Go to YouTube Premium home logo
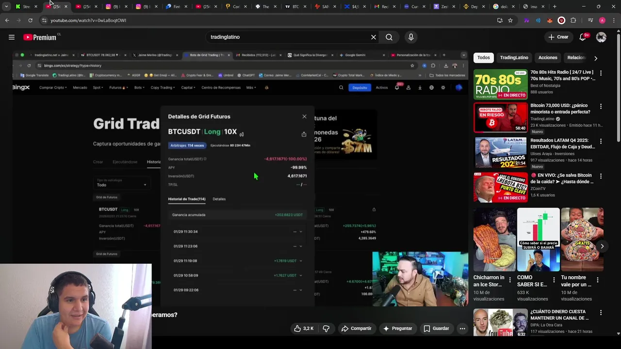621x349 pixels. pos(40,37)
